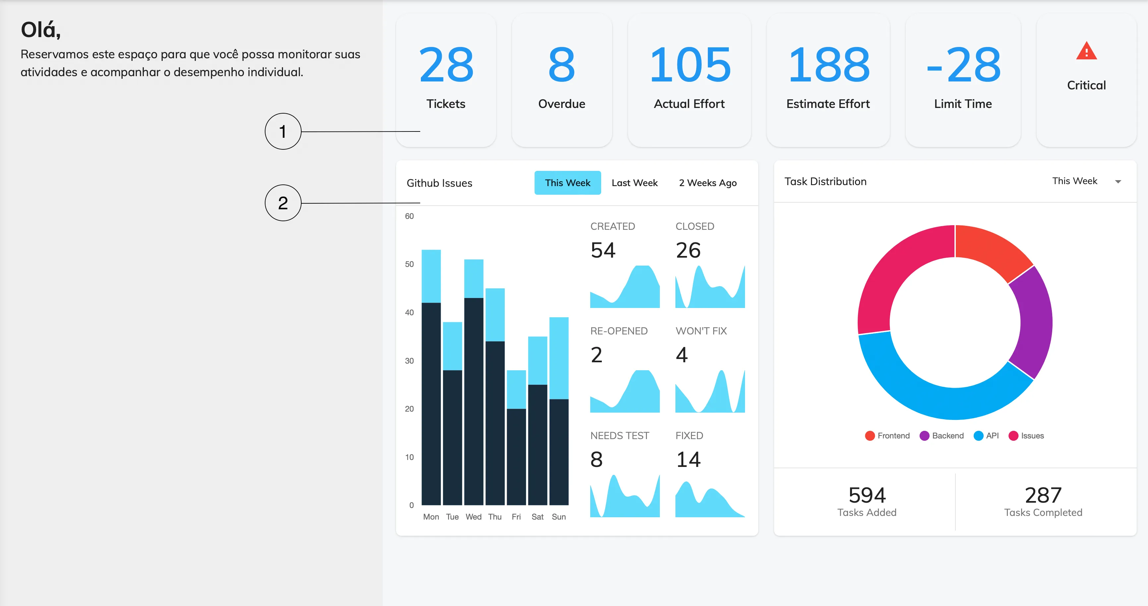
Task: Click the red Critical warning triangle icon
Action: [1086, 51]
